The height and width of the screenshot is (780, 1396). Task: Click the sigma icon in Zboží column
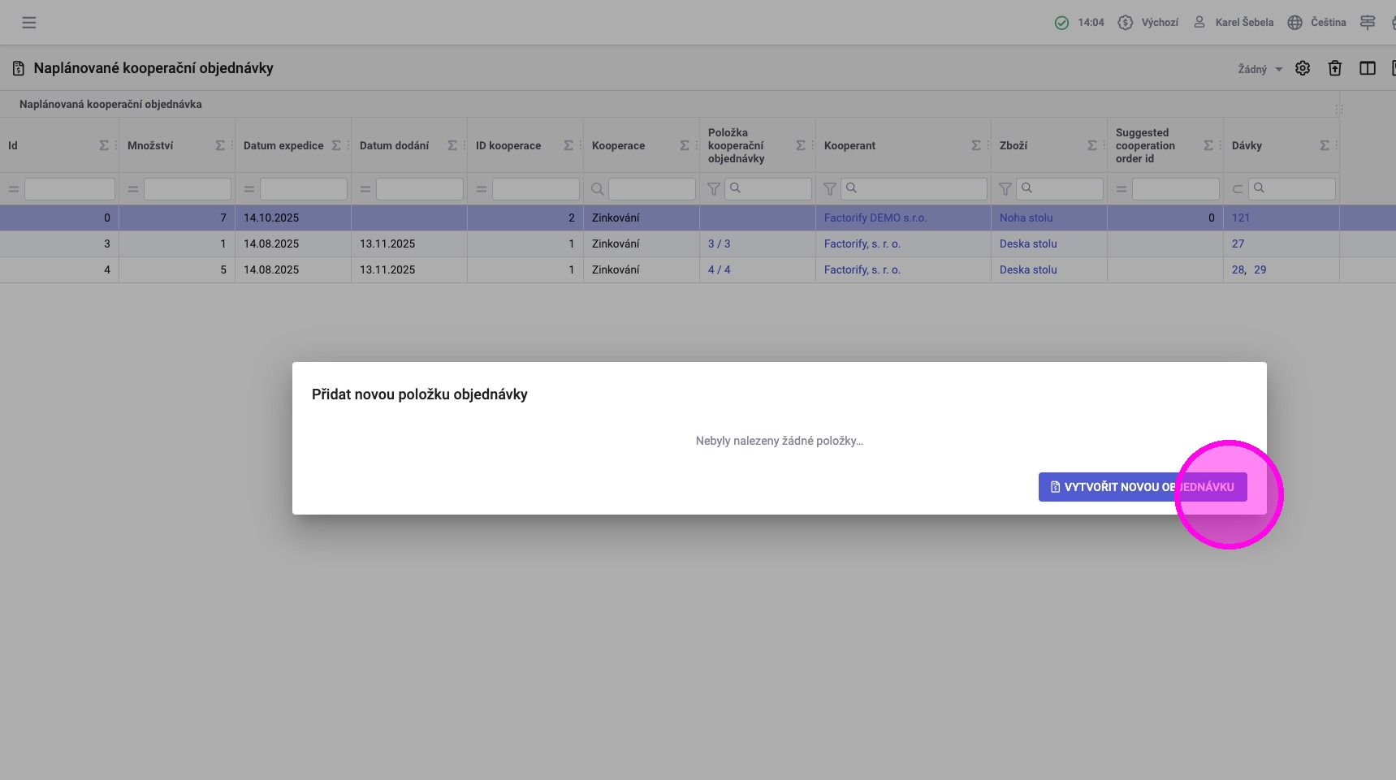click(1092, 146)
